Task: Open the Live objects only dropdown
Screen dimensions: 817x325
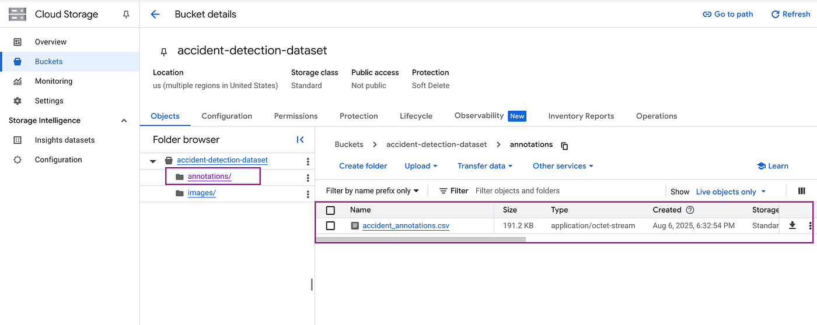Action: coord(731,192)
